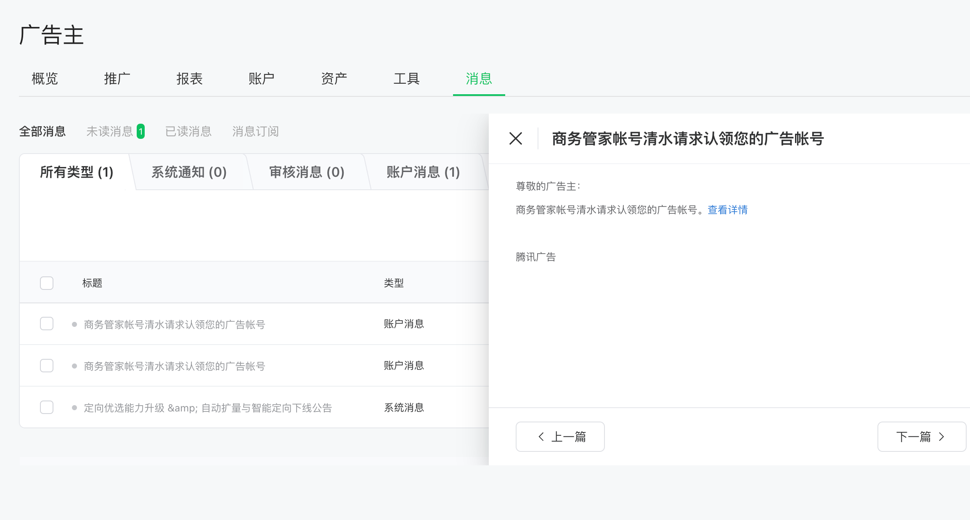
Task: Open the 推广 navigation tab
Action: coord(117,79)
